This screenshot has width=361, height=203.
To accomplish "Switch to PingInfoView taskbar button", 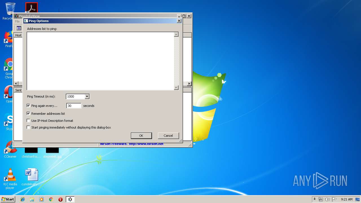I will (70, 199).
